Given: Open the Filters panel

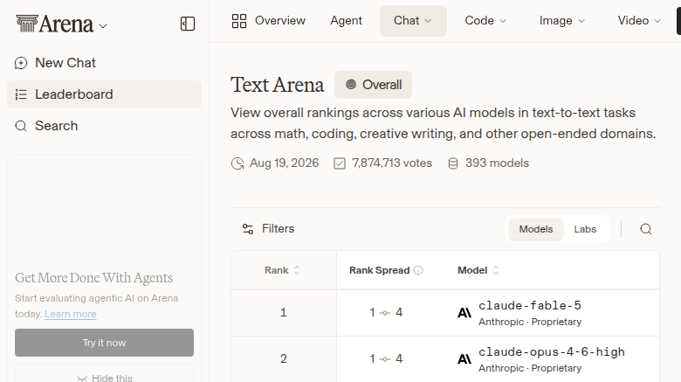Looking at the screenshot, I should pos(268,229).
